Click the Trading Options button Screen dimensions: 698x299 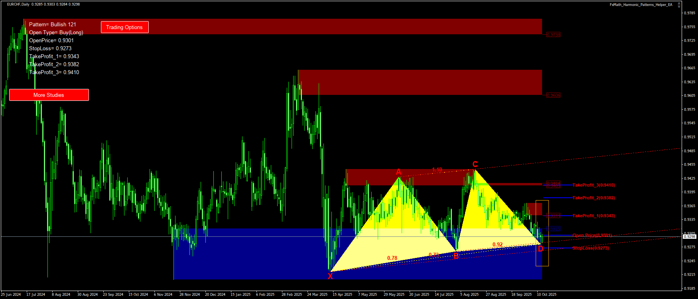(x=124, y=27)
